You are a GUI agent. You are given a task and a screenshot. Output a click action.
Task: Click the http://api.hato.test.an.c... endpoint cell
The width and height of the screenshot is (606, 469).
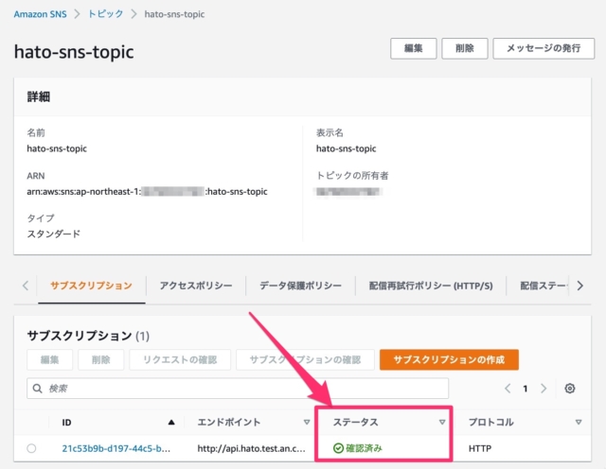[x=252, y=448]
